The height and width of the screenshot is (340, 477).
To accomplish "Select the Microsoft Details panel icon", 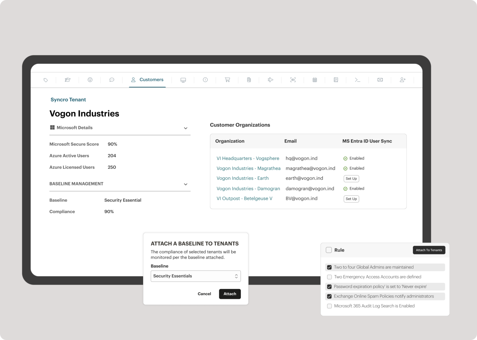I will (52, 127).
